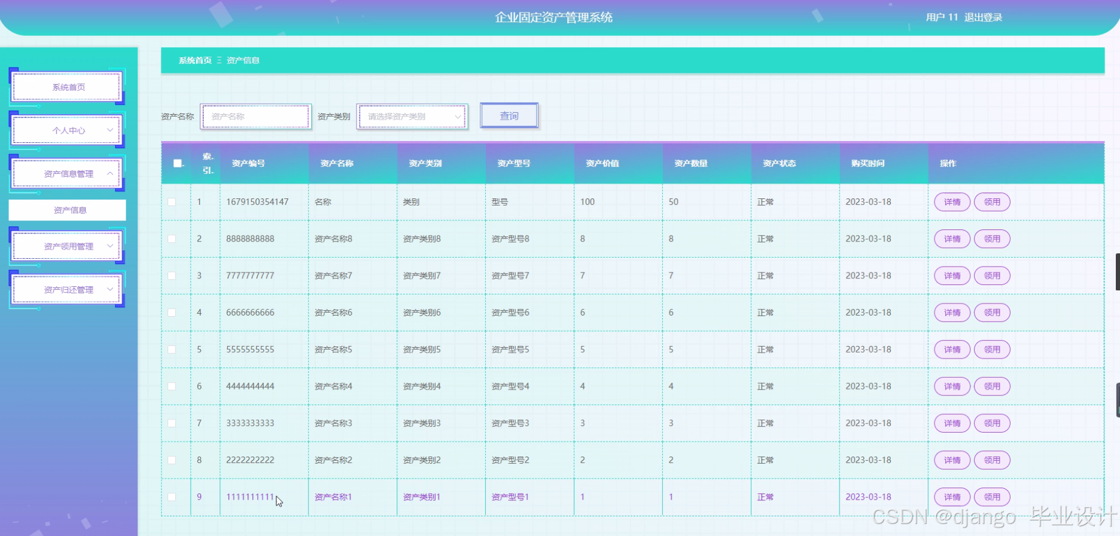This screenshot has height=536, width=1120.
Task: View 详情 for 资产名称2
Action: point(952,460)
